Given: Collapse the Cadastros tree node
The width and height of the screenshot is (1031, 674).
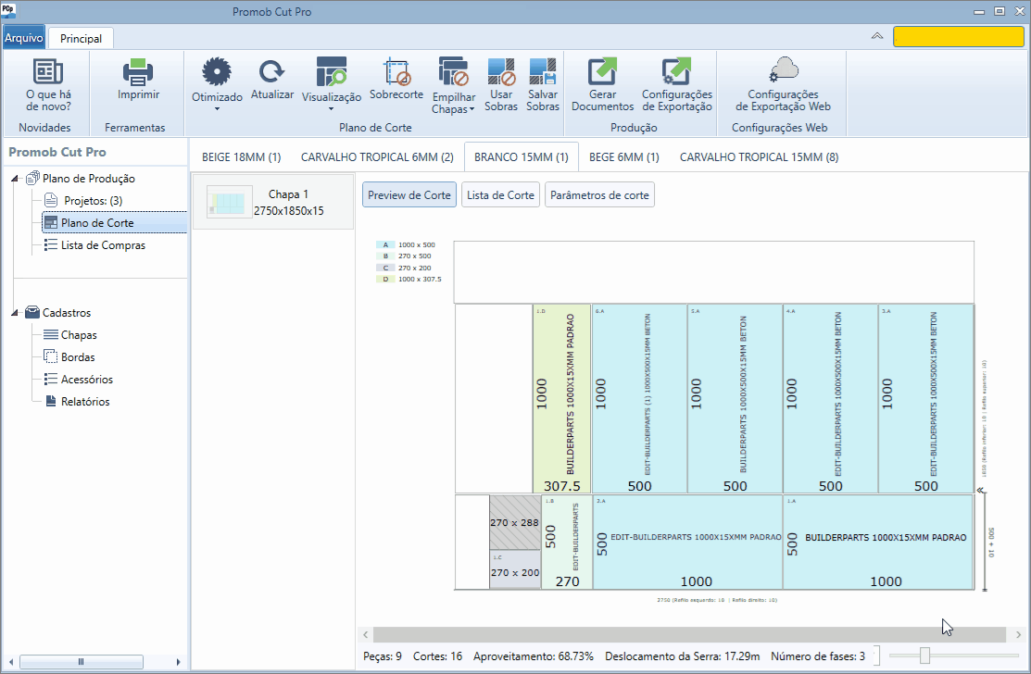Looking at the screenshot, I should coord(15,313).
